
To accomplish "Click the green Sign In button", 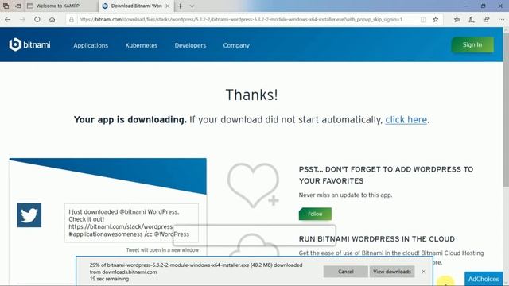I will pyautogui.click(x=472, y=44).
